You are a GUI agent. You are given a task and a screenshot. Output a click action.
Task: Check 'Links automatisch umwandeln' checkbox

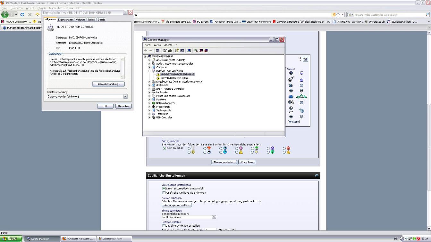tap(164, 189)
